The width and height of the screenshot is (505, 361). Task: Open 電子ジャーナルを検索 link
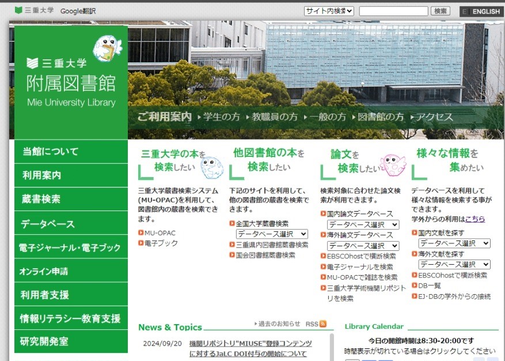coord(360,267)
